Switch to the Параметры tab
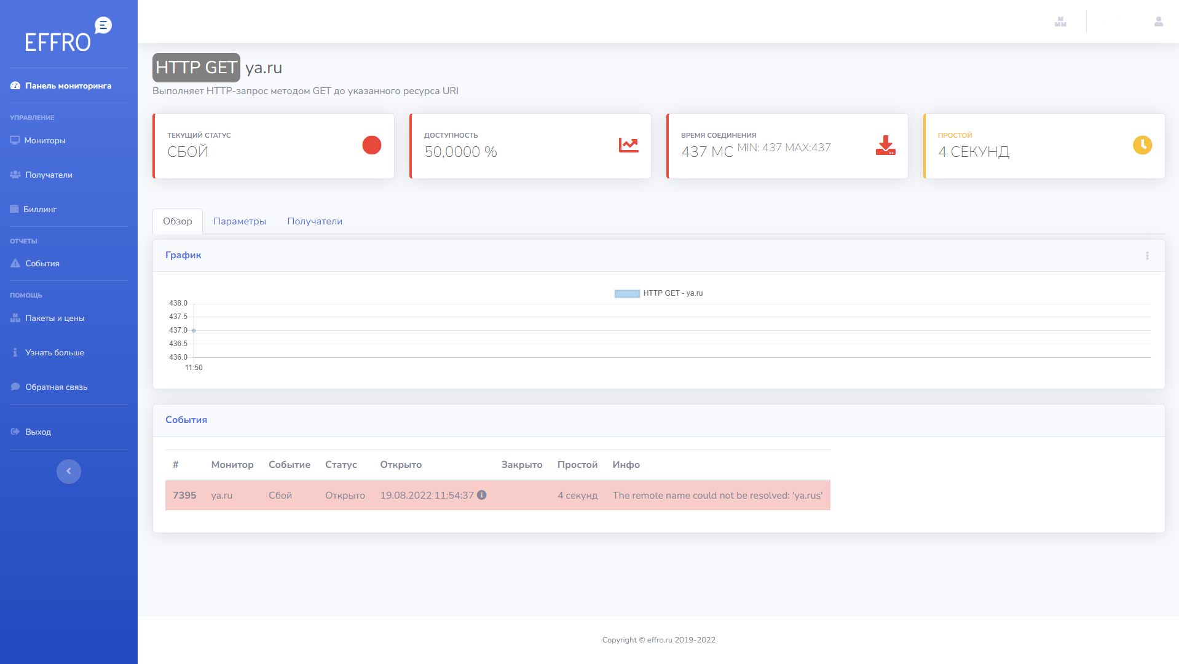 [239, 221]
